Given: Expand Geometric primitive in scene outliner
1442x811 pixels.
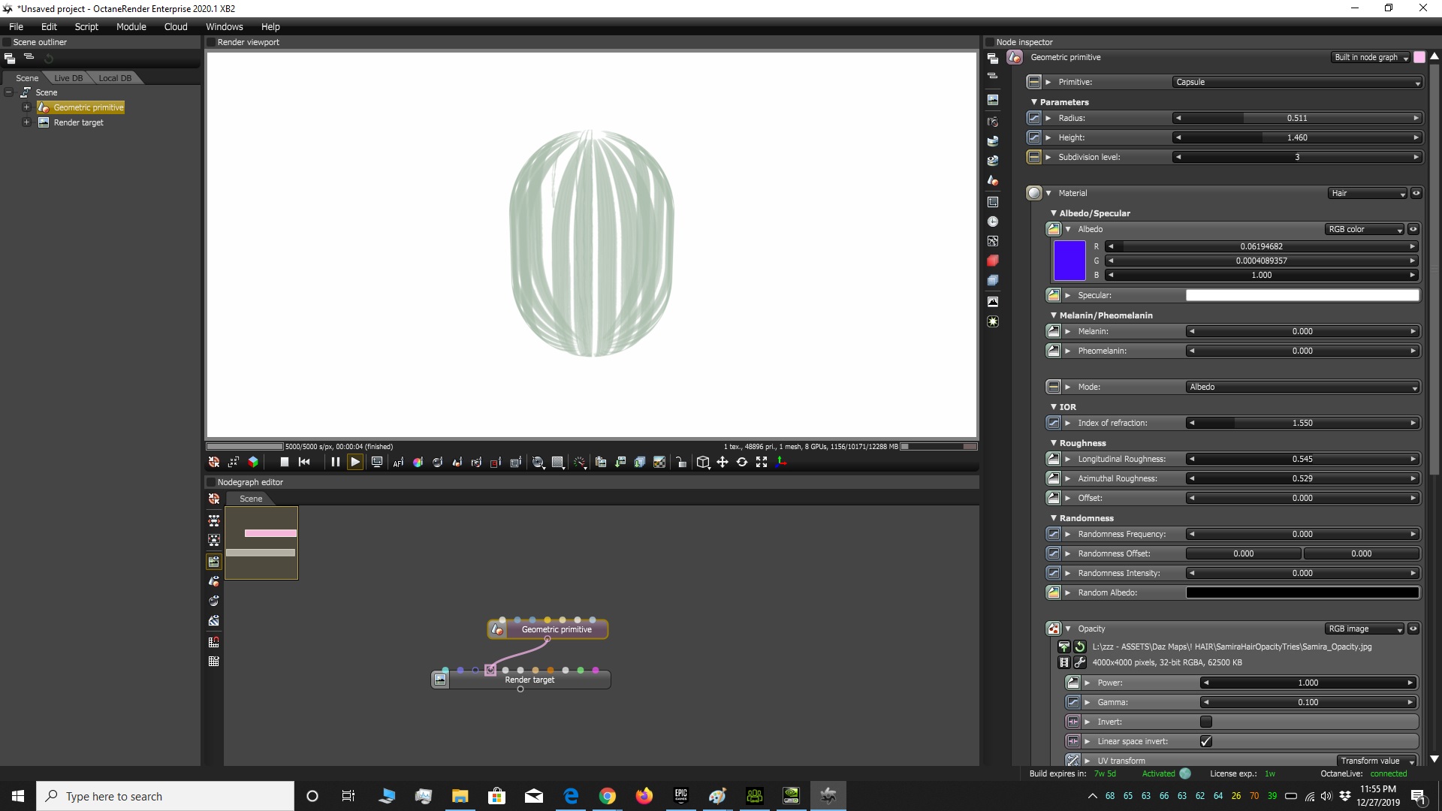Looking at the screenshot, I should pos(26,107).
